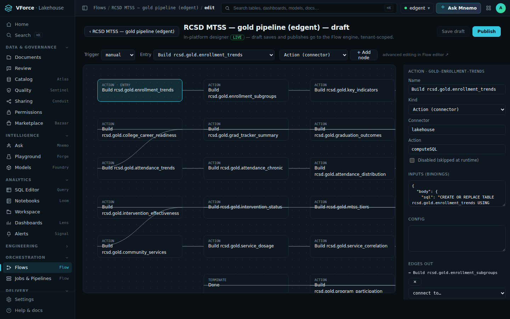Click the Add node button
510x319 pixels.
point(364,55)
